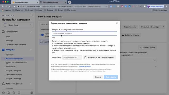
Task: Close the Google Аналитика tab
Action: click(37, 2)
